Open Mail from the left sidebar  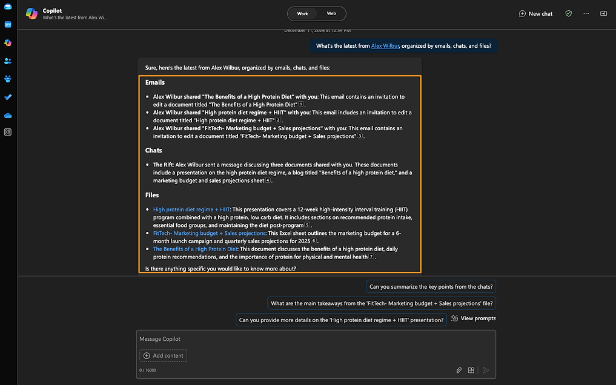pyautogui.click(x=8, y=6)
